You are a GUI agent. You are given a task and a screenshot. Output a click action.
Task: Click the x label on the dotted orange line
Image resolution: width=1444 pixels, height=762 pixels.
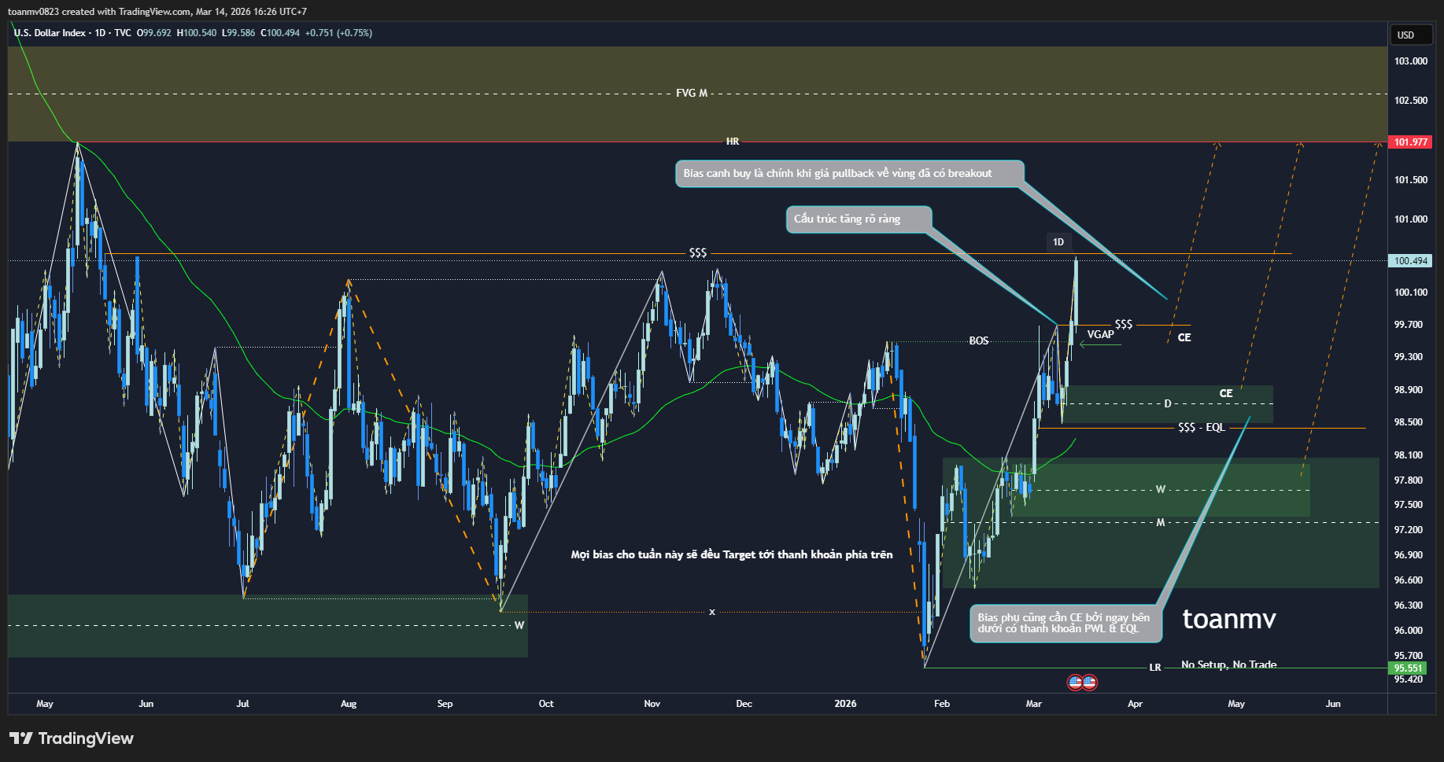click(x=712, y=611)
